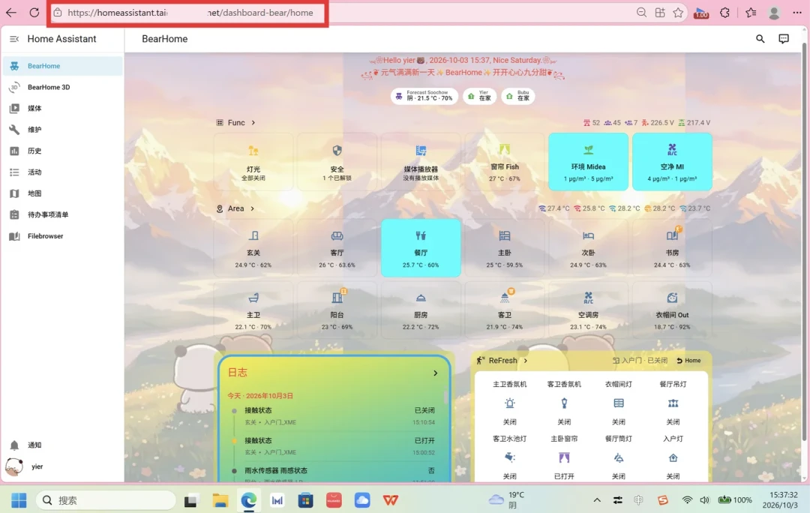Image resolution: width=810 pixels, height=513 pixels.
Task: Select the 玄关 area card
Action: click(x=253, y=248)
